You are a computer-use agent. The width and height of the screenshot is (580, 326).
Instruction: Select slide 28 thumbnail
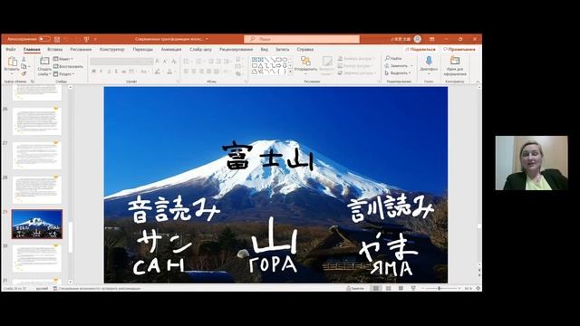37,190
